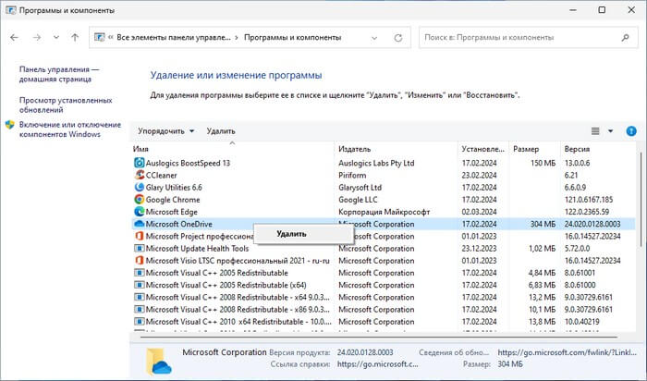Click size 13,8 МБ cell

pos(543,322)
